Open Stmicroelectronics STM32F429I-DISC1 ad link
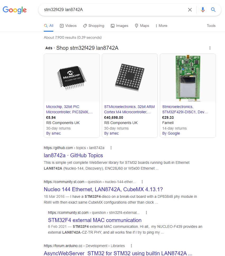The image size is (225, 256). (185, 109)
